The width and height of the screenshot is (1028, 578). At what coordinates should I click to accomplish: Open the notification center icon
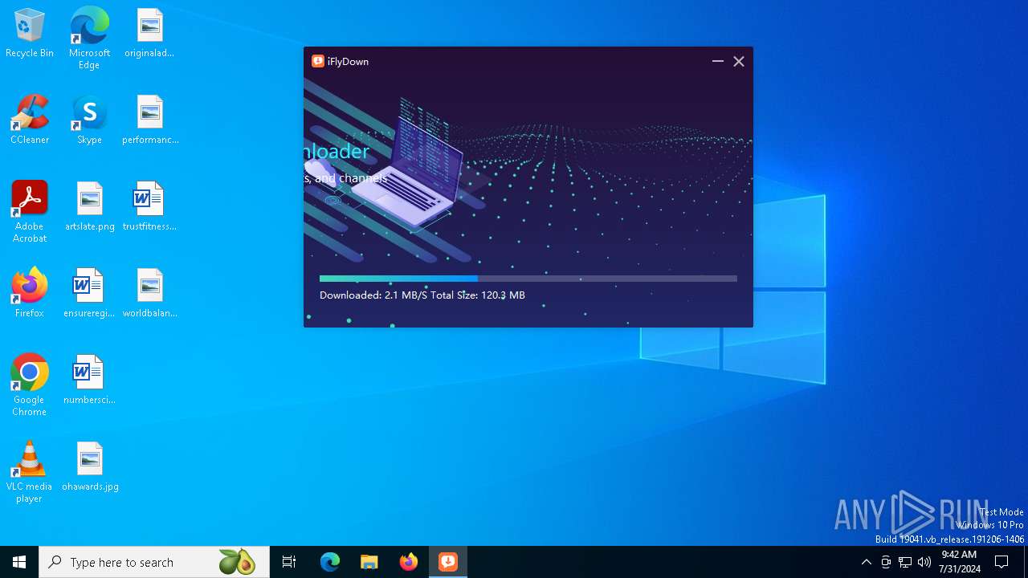(1001, 562)
